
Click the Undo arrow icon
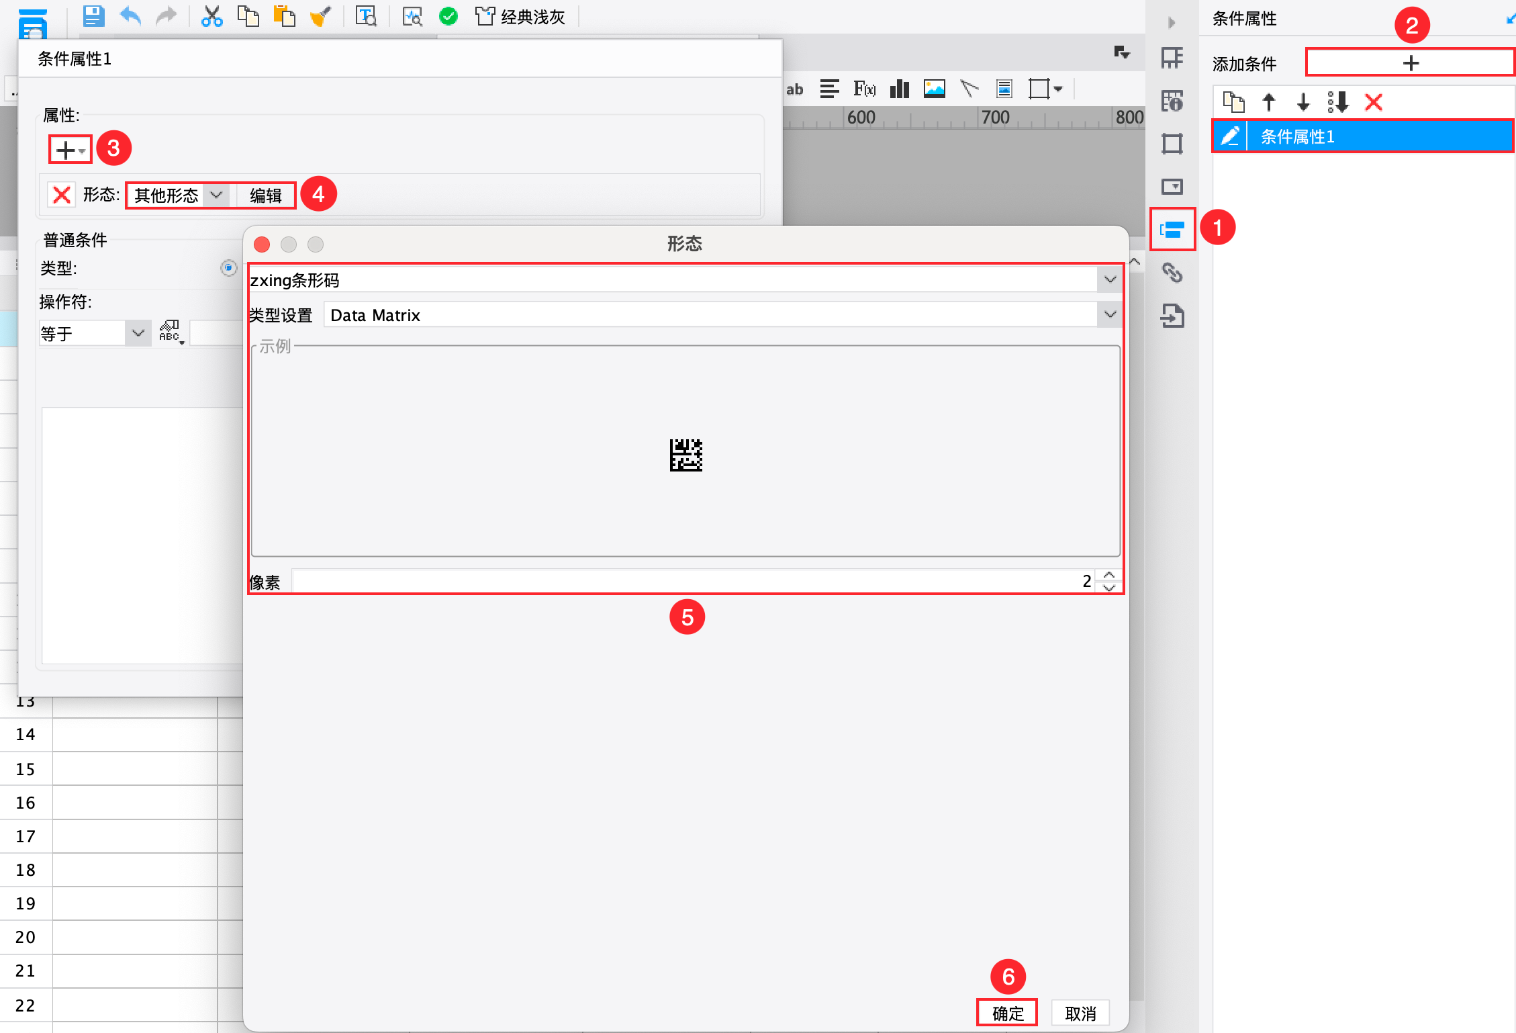coord(131,15)
